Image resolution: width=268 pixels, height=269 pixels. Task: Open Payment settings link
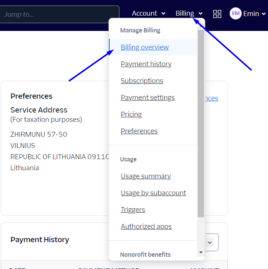coord(148,98)
